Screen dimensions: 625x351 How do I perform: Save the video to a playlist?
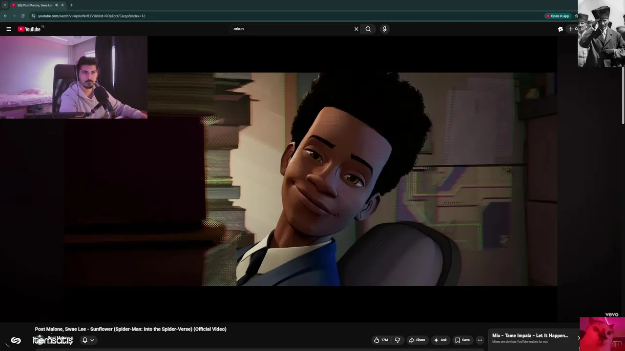pyautogui.click(x=462, y=340)
